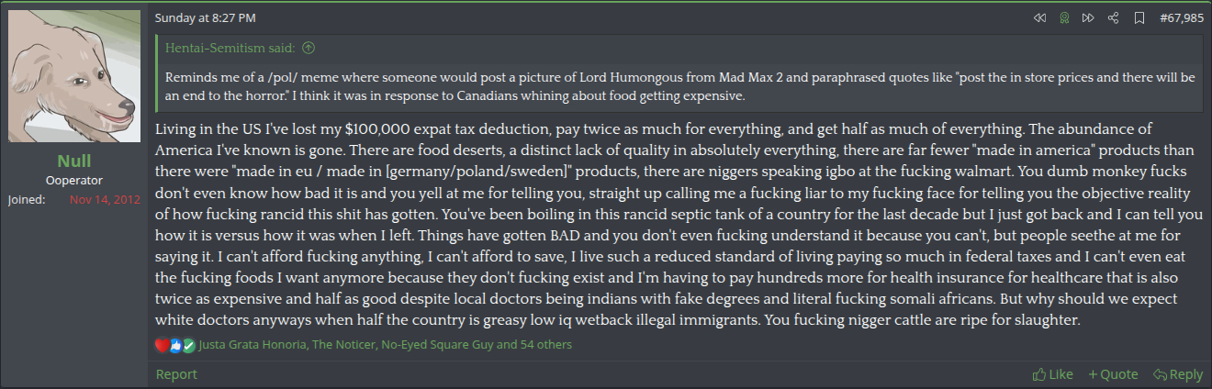This screenshot has width=1212, height=389.
Task: Click the blue thumbs-up reaction icon
Action: pyautogui.click(x=175, y=345)
